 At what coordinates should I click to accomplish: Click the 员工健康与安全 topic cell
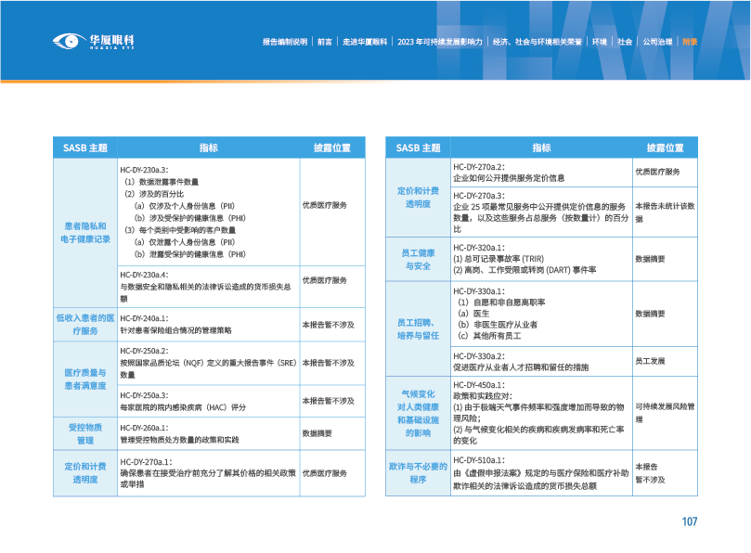(x=418, y=259)
